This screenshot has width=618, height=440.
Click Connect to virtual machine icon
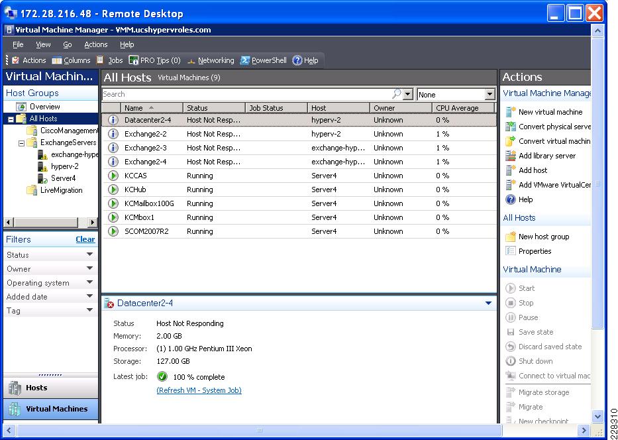pyautogui.click(x=511, y=376)
